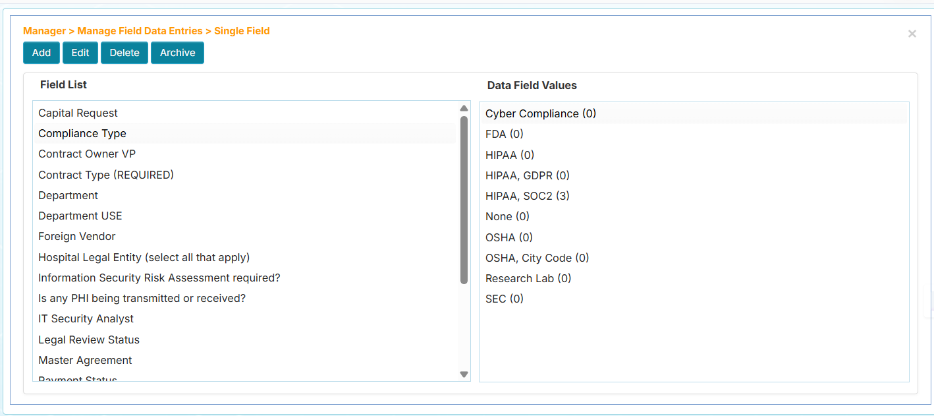
Task: Select IT Security Analyst field
Action: pos(86,318)
